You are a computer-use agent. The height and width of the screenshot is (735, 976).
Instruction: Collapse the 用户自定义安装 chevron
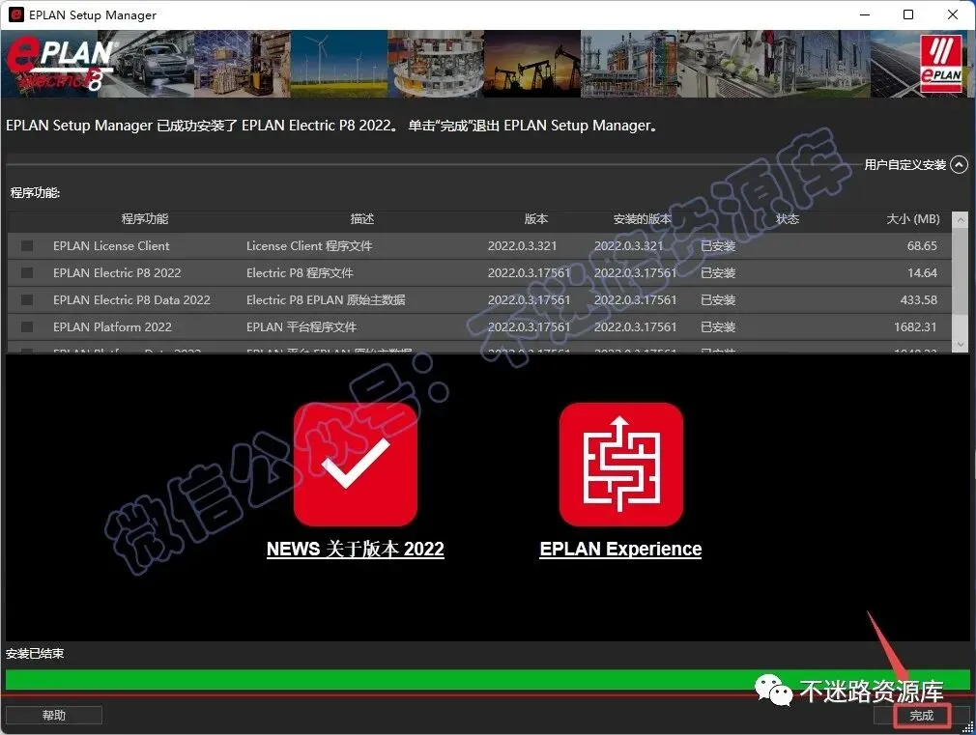[960, 165]
